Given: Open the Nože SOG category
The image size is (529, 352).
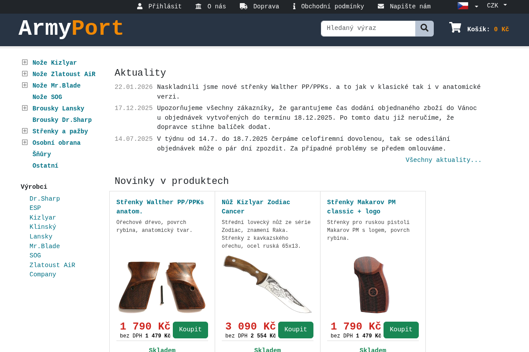Looking at the screenshot, I should [x=47, y=97].
